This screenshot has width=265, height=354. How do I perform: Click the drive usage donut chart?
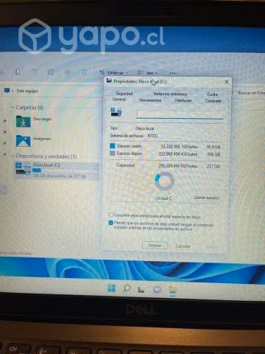point(164,181)
